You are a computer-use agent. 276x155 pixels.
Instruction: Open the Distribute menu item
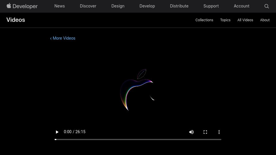(x=179, y=6)
